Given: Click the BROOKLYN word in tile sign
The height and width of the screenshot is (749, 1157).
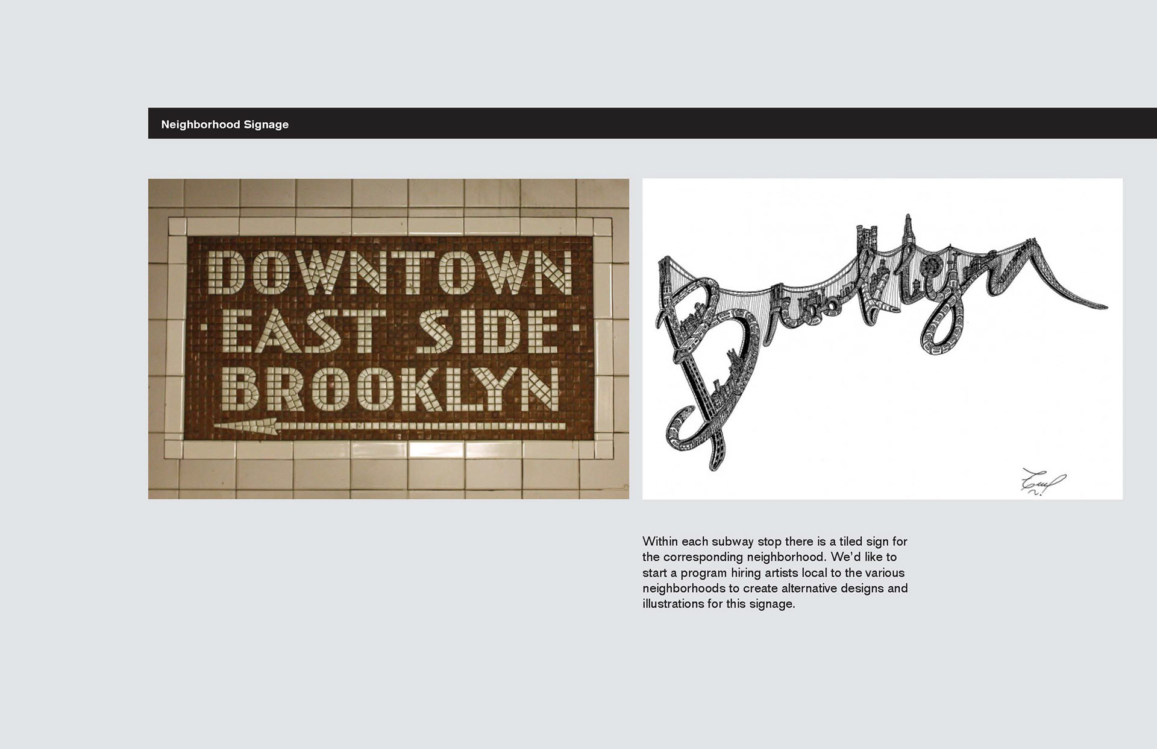Looking at the screenshot, I should click(x=392, y=389).
